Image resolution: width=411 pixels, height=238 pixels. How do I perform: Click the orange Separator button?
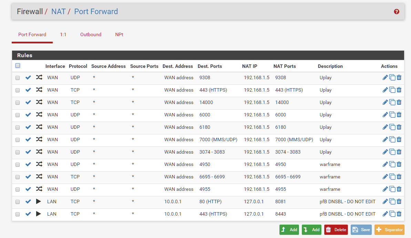pos(389,230)
